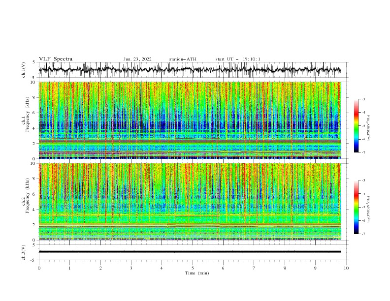This screenshot has width=390, height=301.
Task: Click the time axis tick label "10"
Action: (x=346, y=268)
